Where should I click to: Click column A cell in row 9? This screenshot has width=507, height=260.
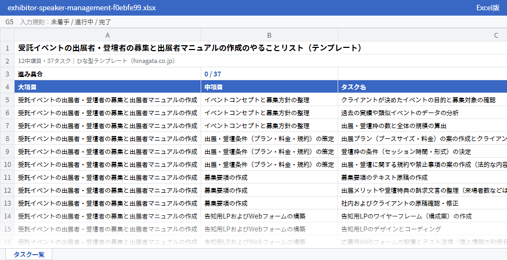point(108,151)
